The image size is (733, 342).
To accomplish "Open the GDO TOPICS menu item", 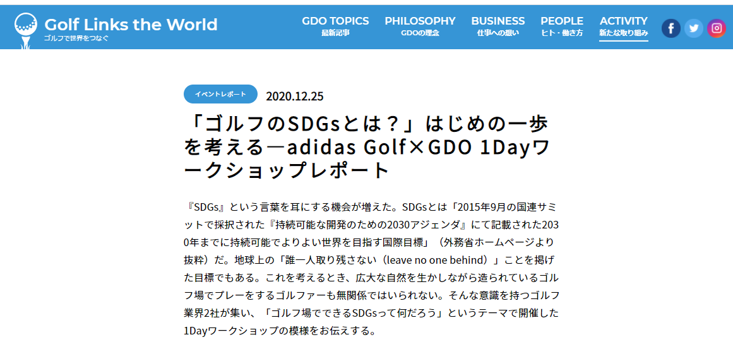I will (335, 21).
